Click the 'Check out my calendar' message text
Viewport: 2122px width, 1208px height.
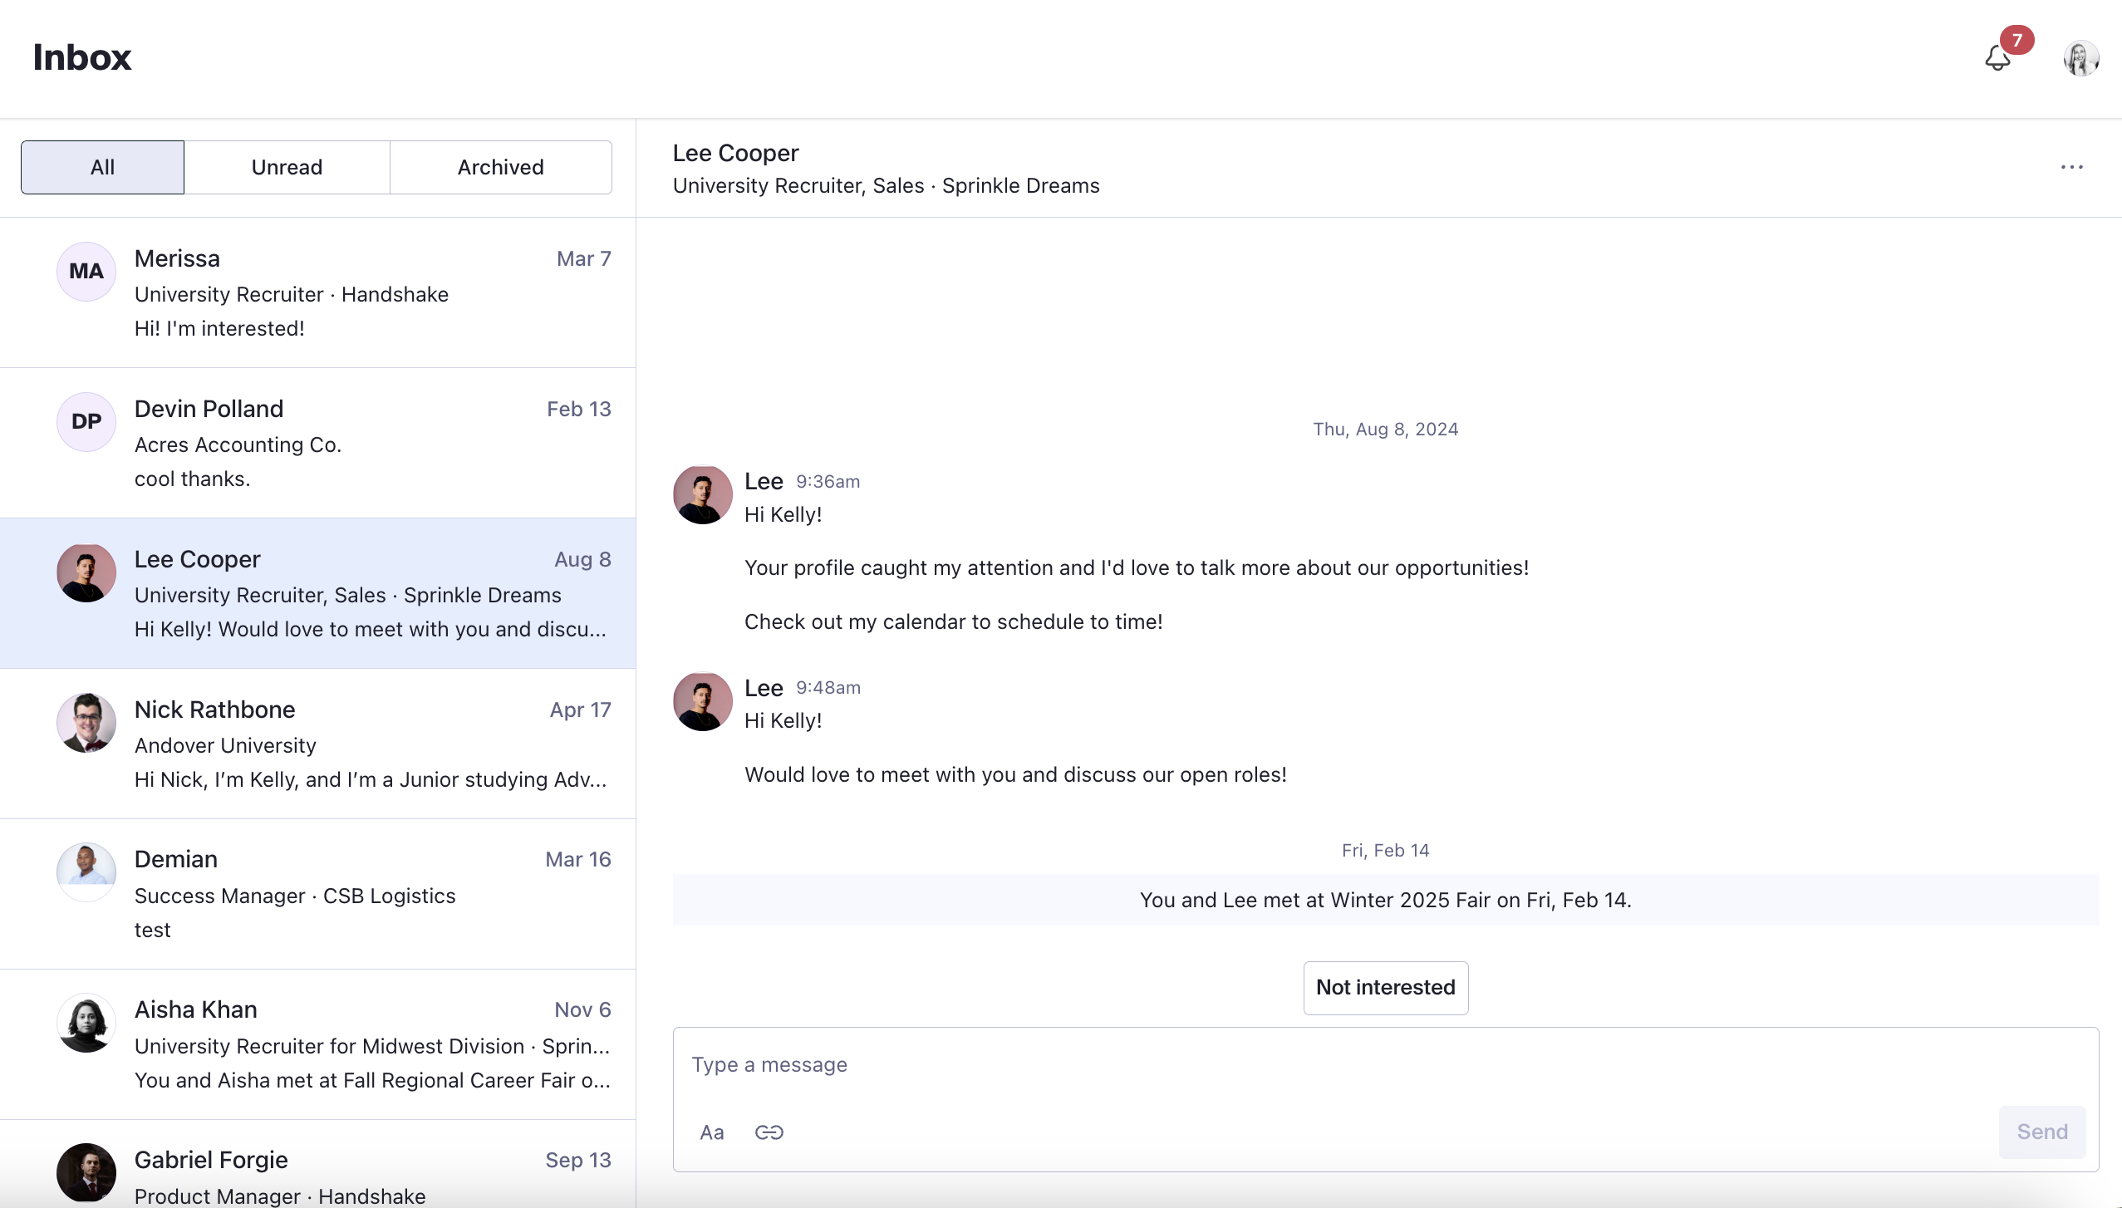point(953,622)
